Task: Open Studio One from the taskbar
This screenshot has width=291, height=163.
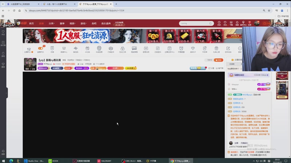Action: click(x=34, y=161)
